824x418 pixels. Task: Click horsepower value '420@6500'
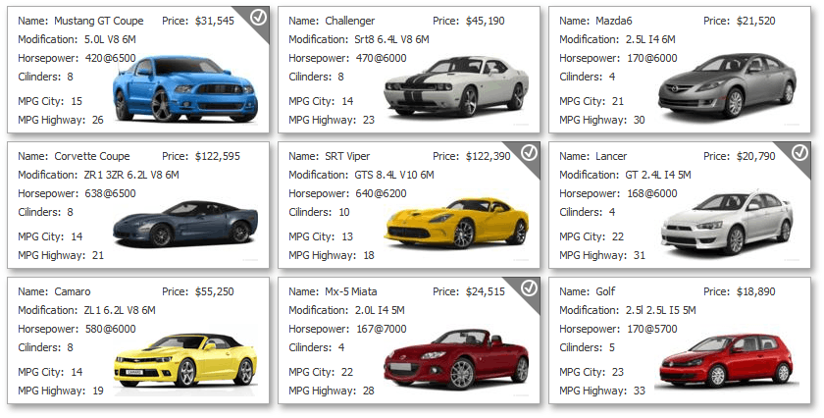[110, 58]
